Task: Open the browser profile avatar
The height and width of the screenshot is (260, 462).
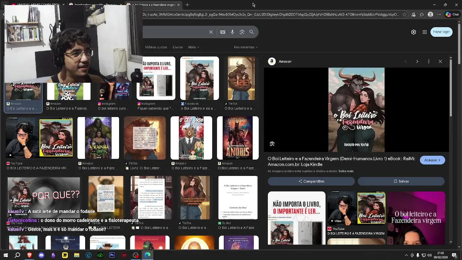Action: (430, 15)
